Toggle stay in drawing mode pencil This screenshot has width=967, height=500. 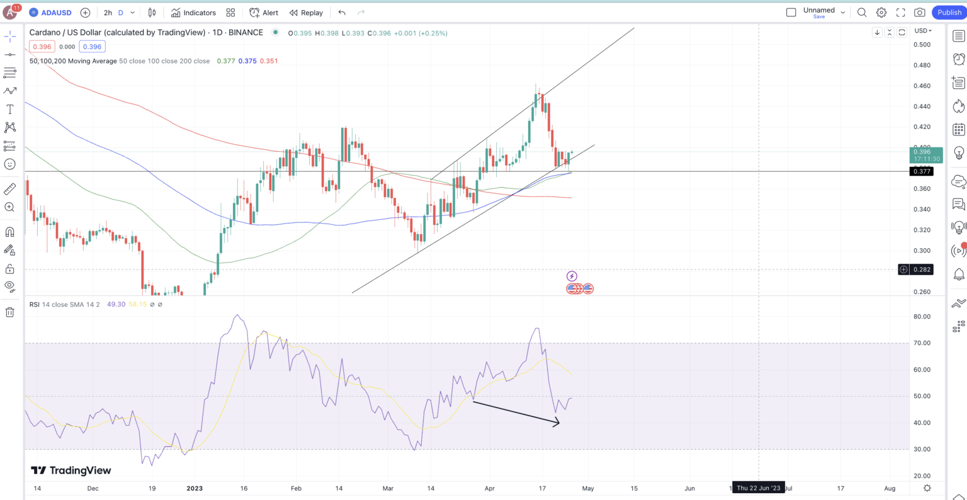point(10,251)
